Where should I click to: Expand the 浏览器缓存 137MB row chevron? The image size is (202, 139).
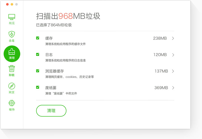pyautogui.click(x=173, y=71)
